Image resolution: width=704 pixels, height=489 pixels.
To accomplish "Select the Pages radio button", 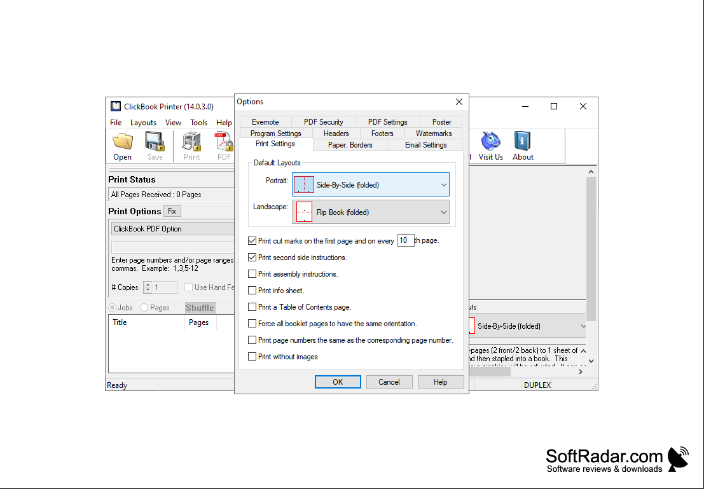I will pyautogui.click(x=144, y=308).
